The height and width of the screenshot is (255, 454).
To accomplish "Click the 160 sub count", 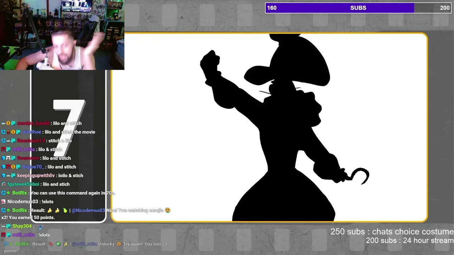I will tap(272, 8).
